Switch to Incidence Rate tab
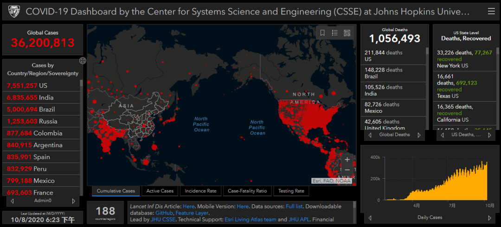 pyautogui.click(x=201, y=191)
